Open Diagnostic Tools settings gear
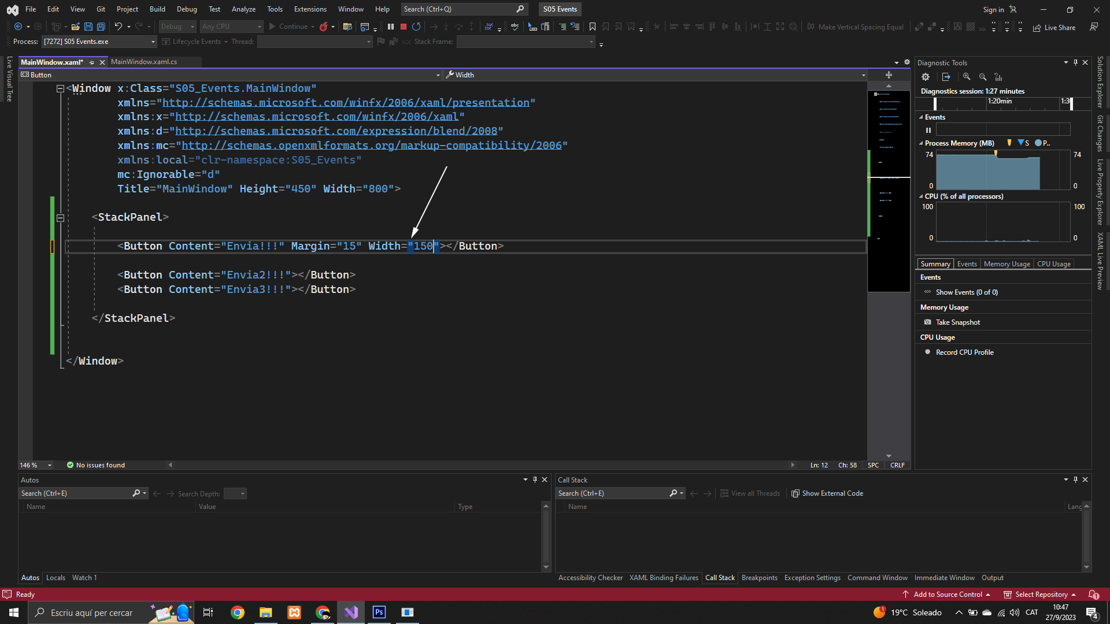The image size is (1110, 624). coord(926,77)
